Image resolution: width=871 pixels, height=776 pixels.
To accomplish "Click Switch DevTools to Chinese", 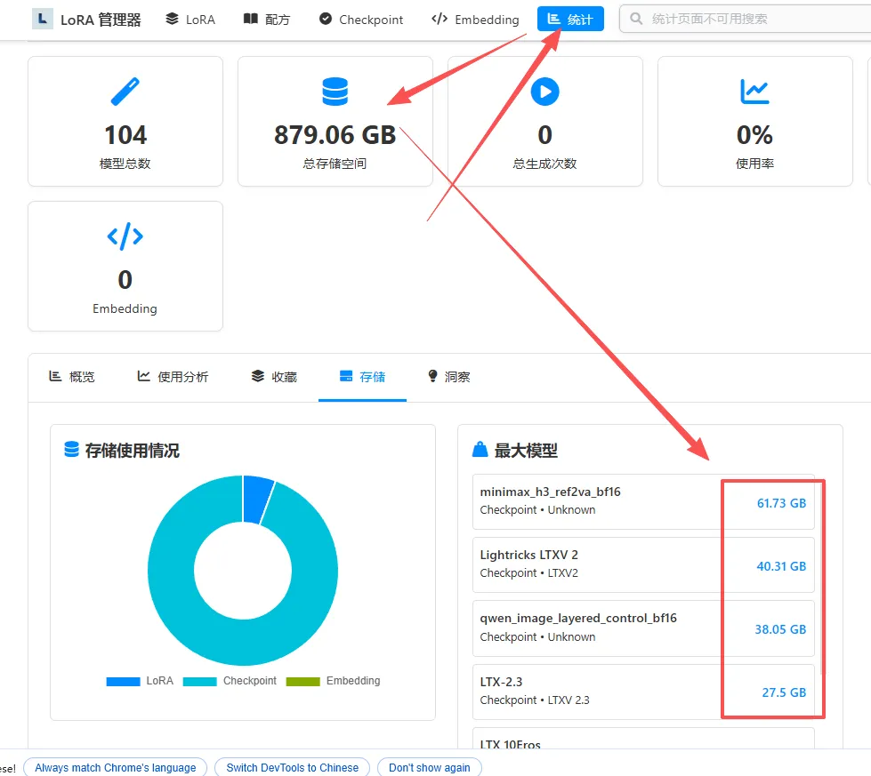I will [292, 768].
